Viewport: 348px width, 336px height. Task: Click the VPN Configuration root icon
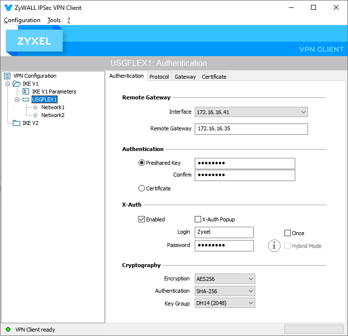click(x=7, y=76)
